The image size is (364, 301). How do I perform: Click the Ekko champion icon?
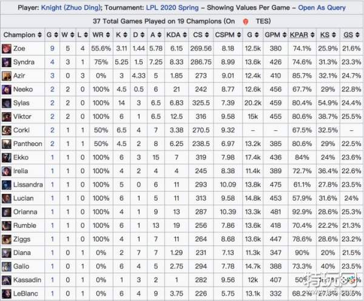(x=7, y=157)
